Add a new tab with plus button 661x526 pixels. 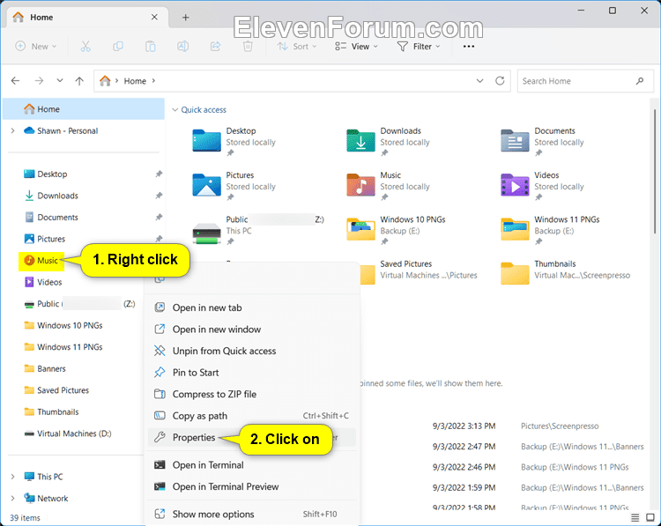(185, 18)
